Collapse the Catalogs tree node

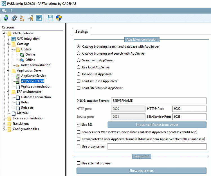pyautogui.click(x=8, y=44)
